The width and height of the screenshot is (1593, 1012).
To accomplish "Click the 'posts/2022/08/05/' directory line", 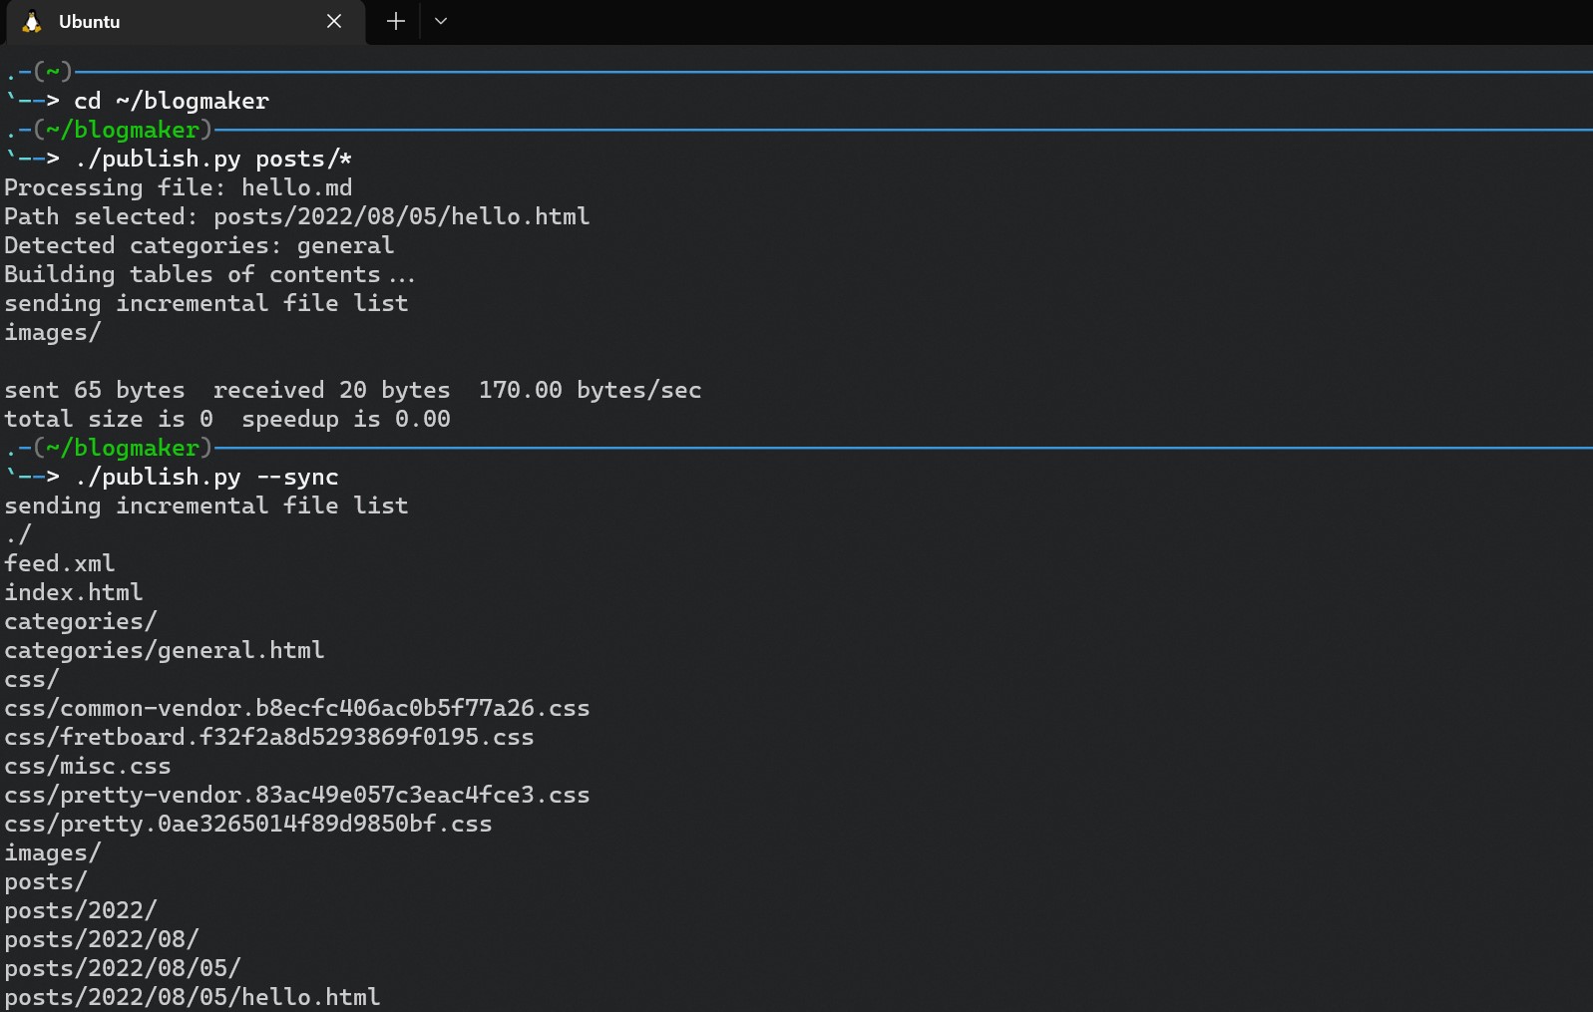I will pyautogui.click(x=123, y=968).
